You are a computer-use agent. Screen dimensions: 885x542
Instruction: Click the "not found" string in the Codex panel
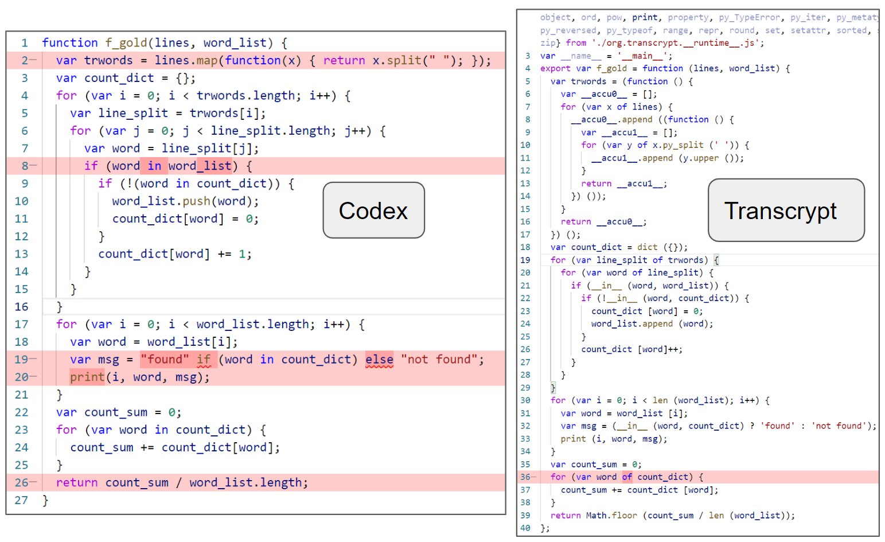tap(439, 360)
